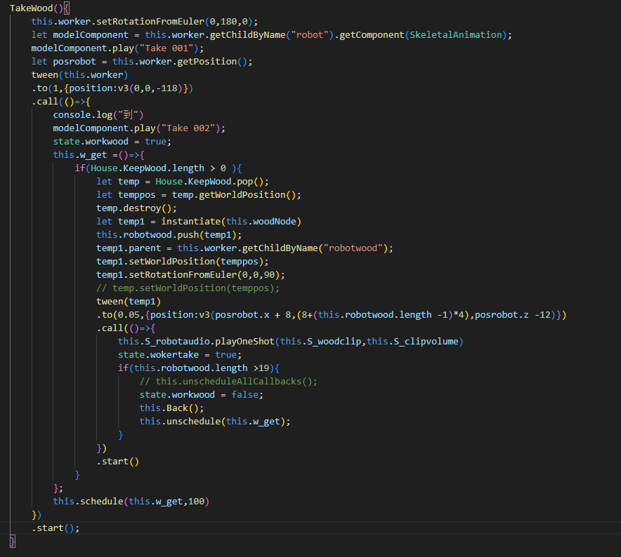The image size is (621, 557).
Task: Click the "Take 001" string
Action: tap(166, 48)
